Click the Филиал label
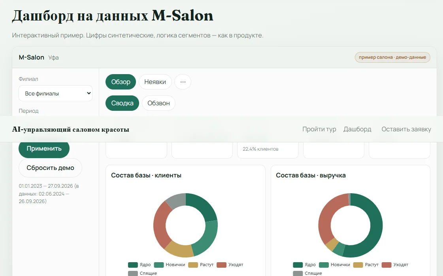The height and width of the screenshot is (276, 443). tap(28, 79)
